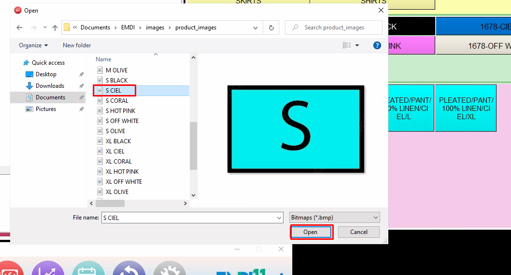Select the XL BLACK file

tap(118, 141)
